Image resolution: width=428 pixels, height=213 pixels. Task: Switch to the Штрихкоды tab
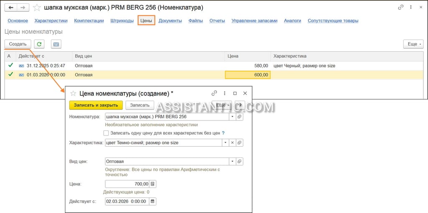click(122, 21)
